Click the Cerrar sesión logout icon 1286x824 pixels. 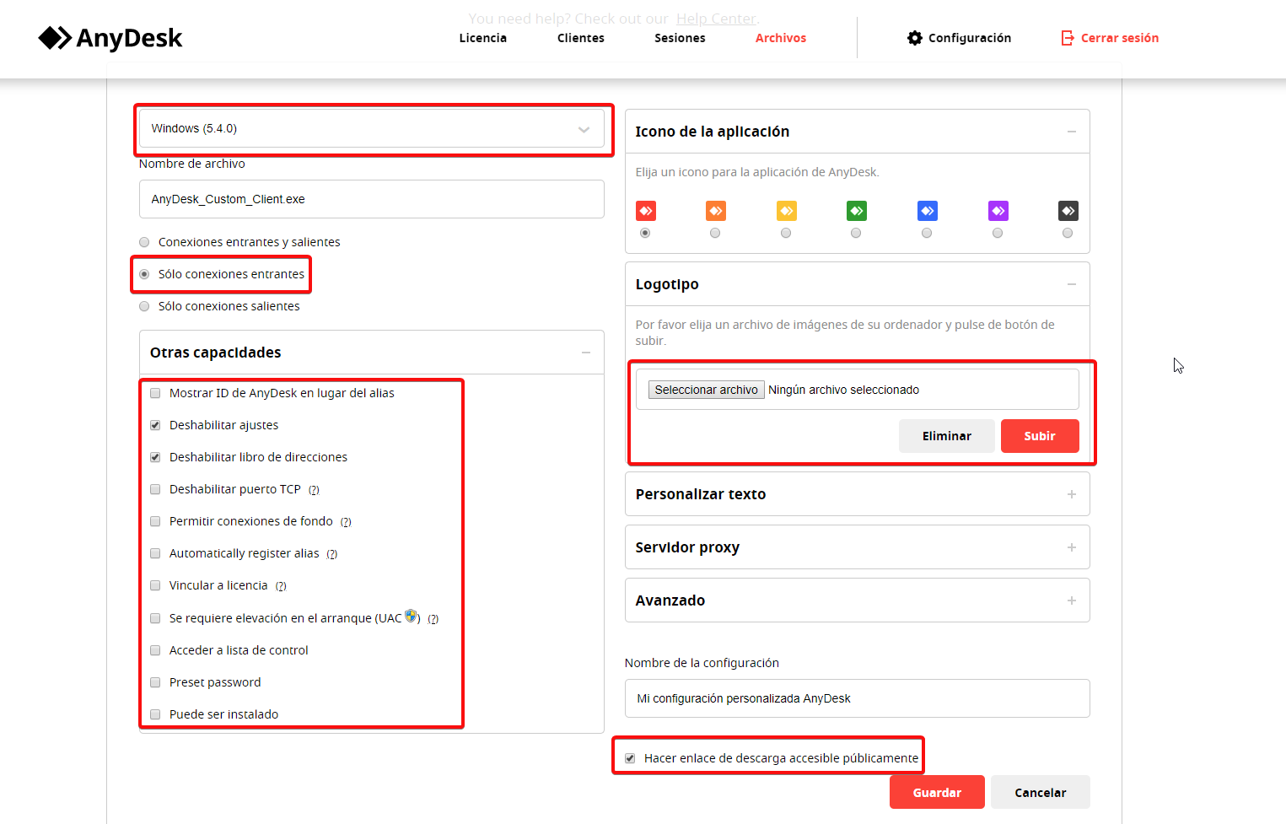pyautogui.click(x=1068, y=38)
